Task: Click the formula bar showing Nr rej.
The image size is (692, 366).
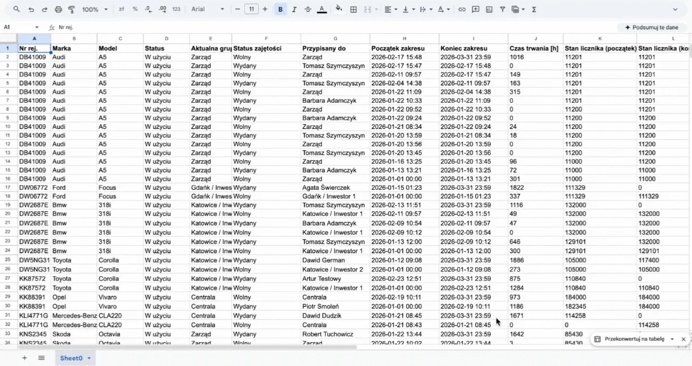Action: coord(334,27)
